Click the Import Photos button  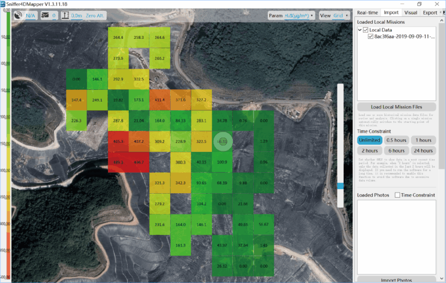click(x=397, y=280)
